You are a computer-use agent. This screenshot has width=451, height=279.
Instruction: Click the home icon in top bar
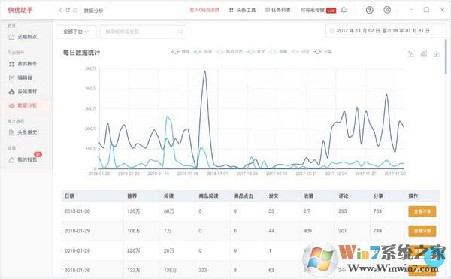point(75,11)
